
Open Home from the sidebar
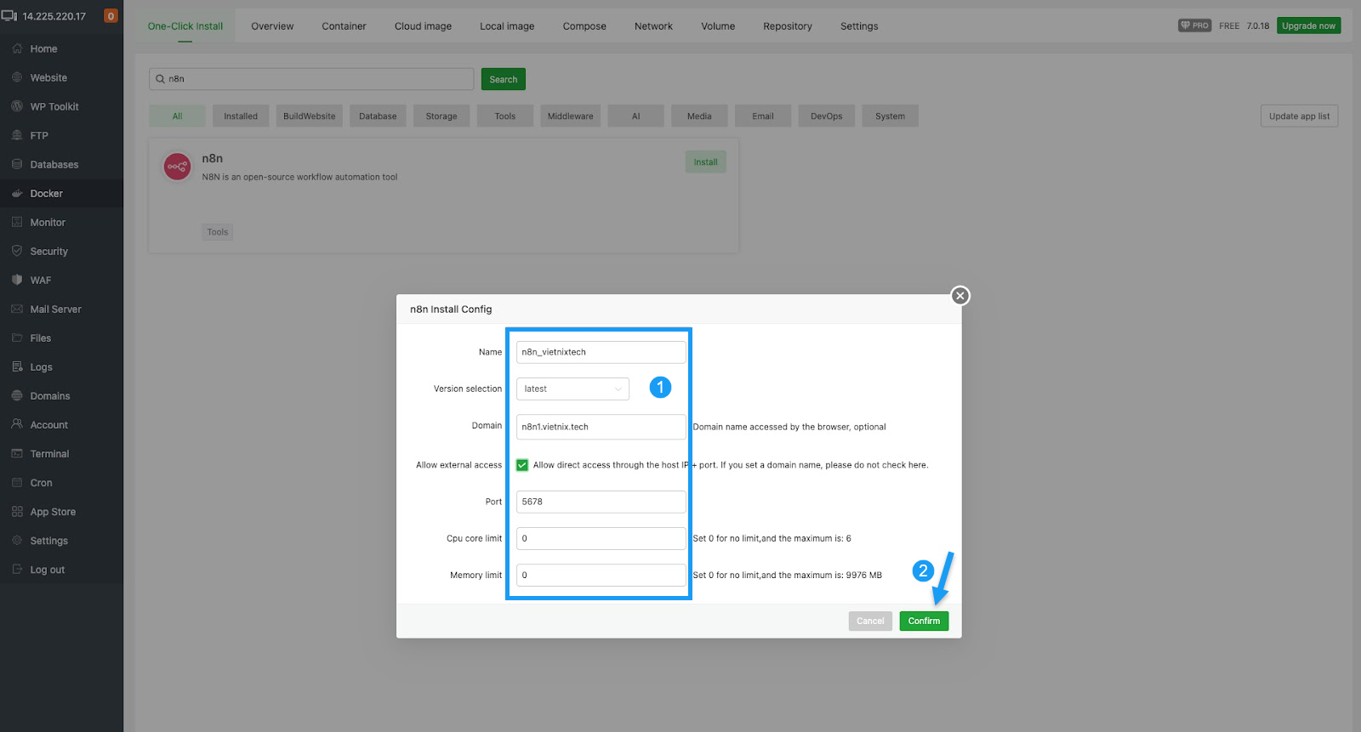pyautogui.click(x=43, y=48)
